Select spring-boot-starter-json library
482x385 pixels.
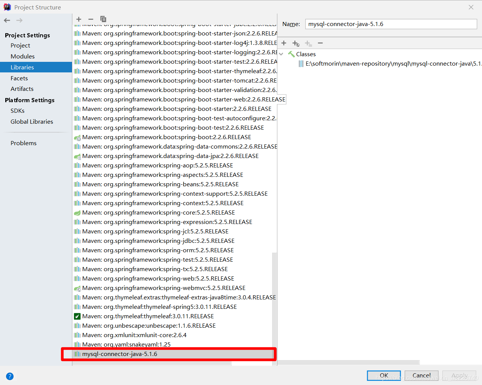tap(174, 34)
